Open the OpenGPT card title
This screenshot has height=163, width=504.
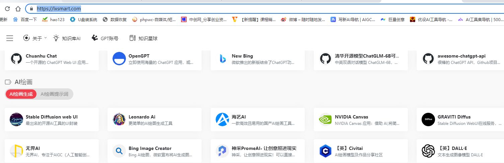pyautogui.click(x=139, y=56)
